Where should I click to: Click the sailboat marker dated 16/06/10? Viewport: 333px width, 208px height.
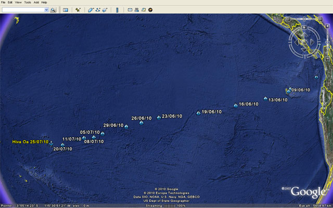pyautogui.click(x=236, y=105)
